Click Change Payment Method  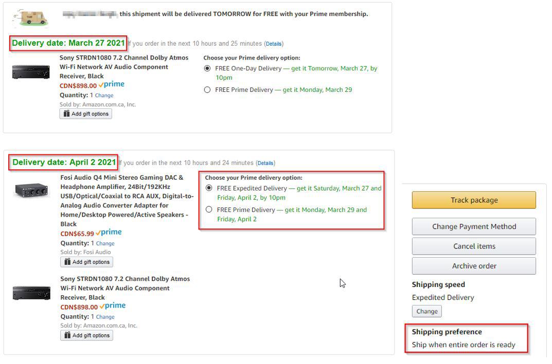tap(473, 226)
